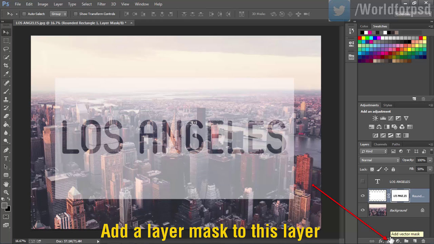434x244 pixels.
Task: Show the LOS ANGELES text layer
Action: pos(362,182)
